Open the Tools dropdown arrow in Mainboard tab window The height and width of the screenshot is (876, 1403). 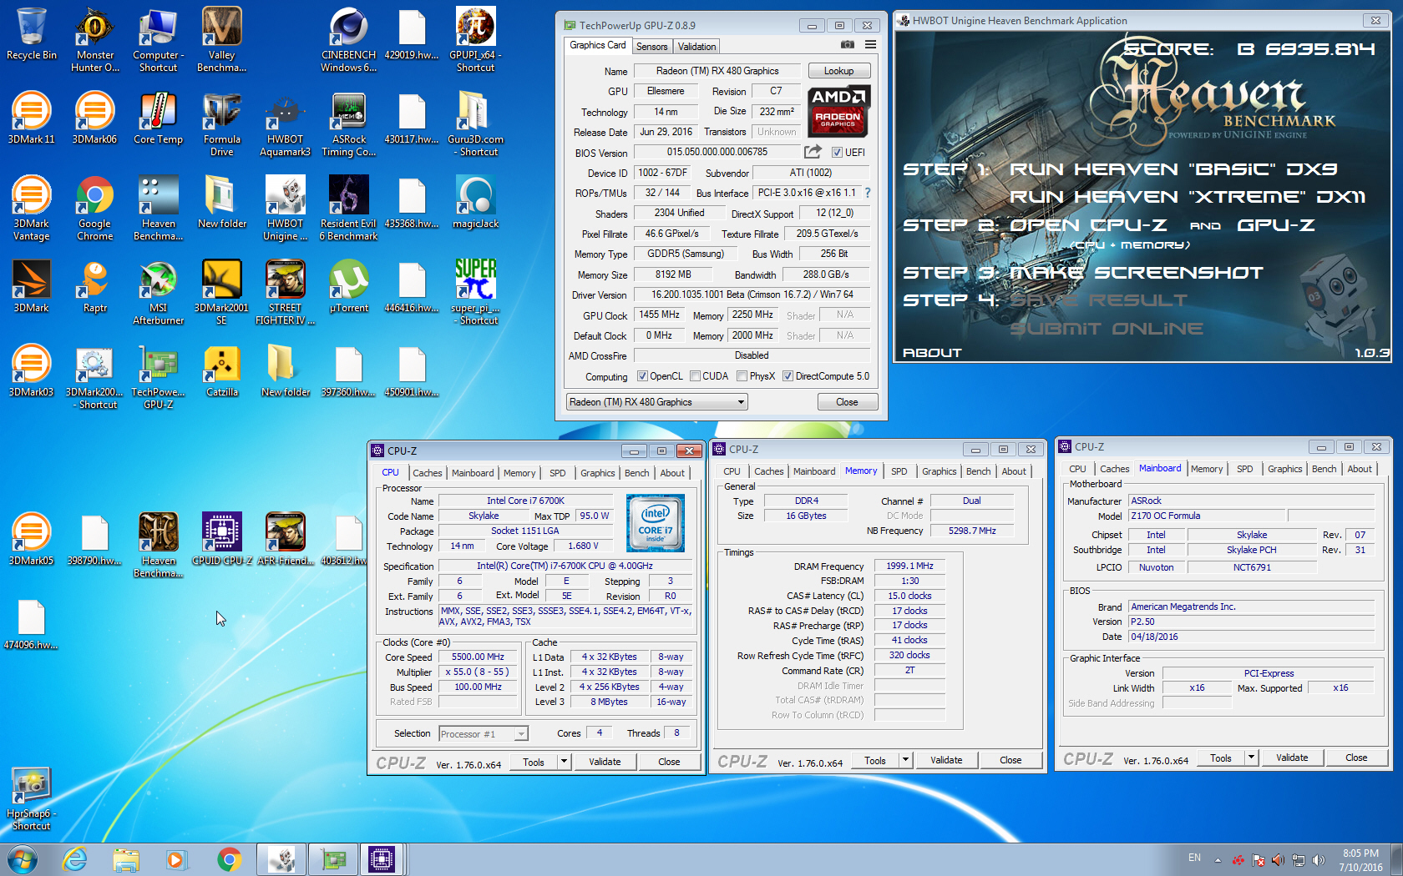(x=1251, y=758)
